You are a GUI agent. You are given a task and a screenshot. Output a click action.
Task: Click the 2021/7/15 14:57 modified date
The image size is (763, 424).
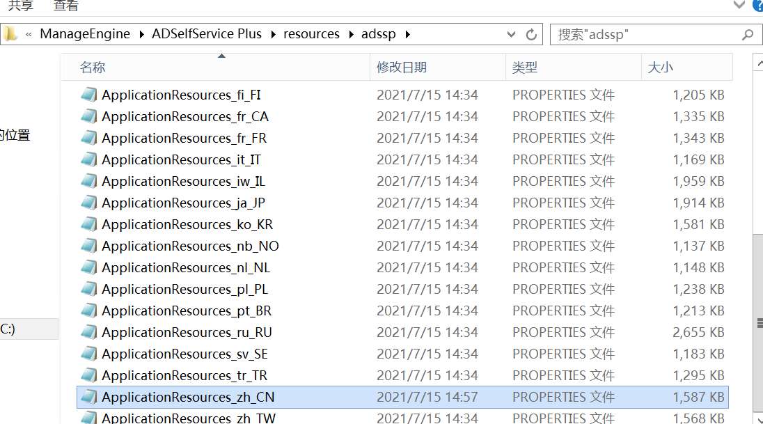click(x=427, y=397)
